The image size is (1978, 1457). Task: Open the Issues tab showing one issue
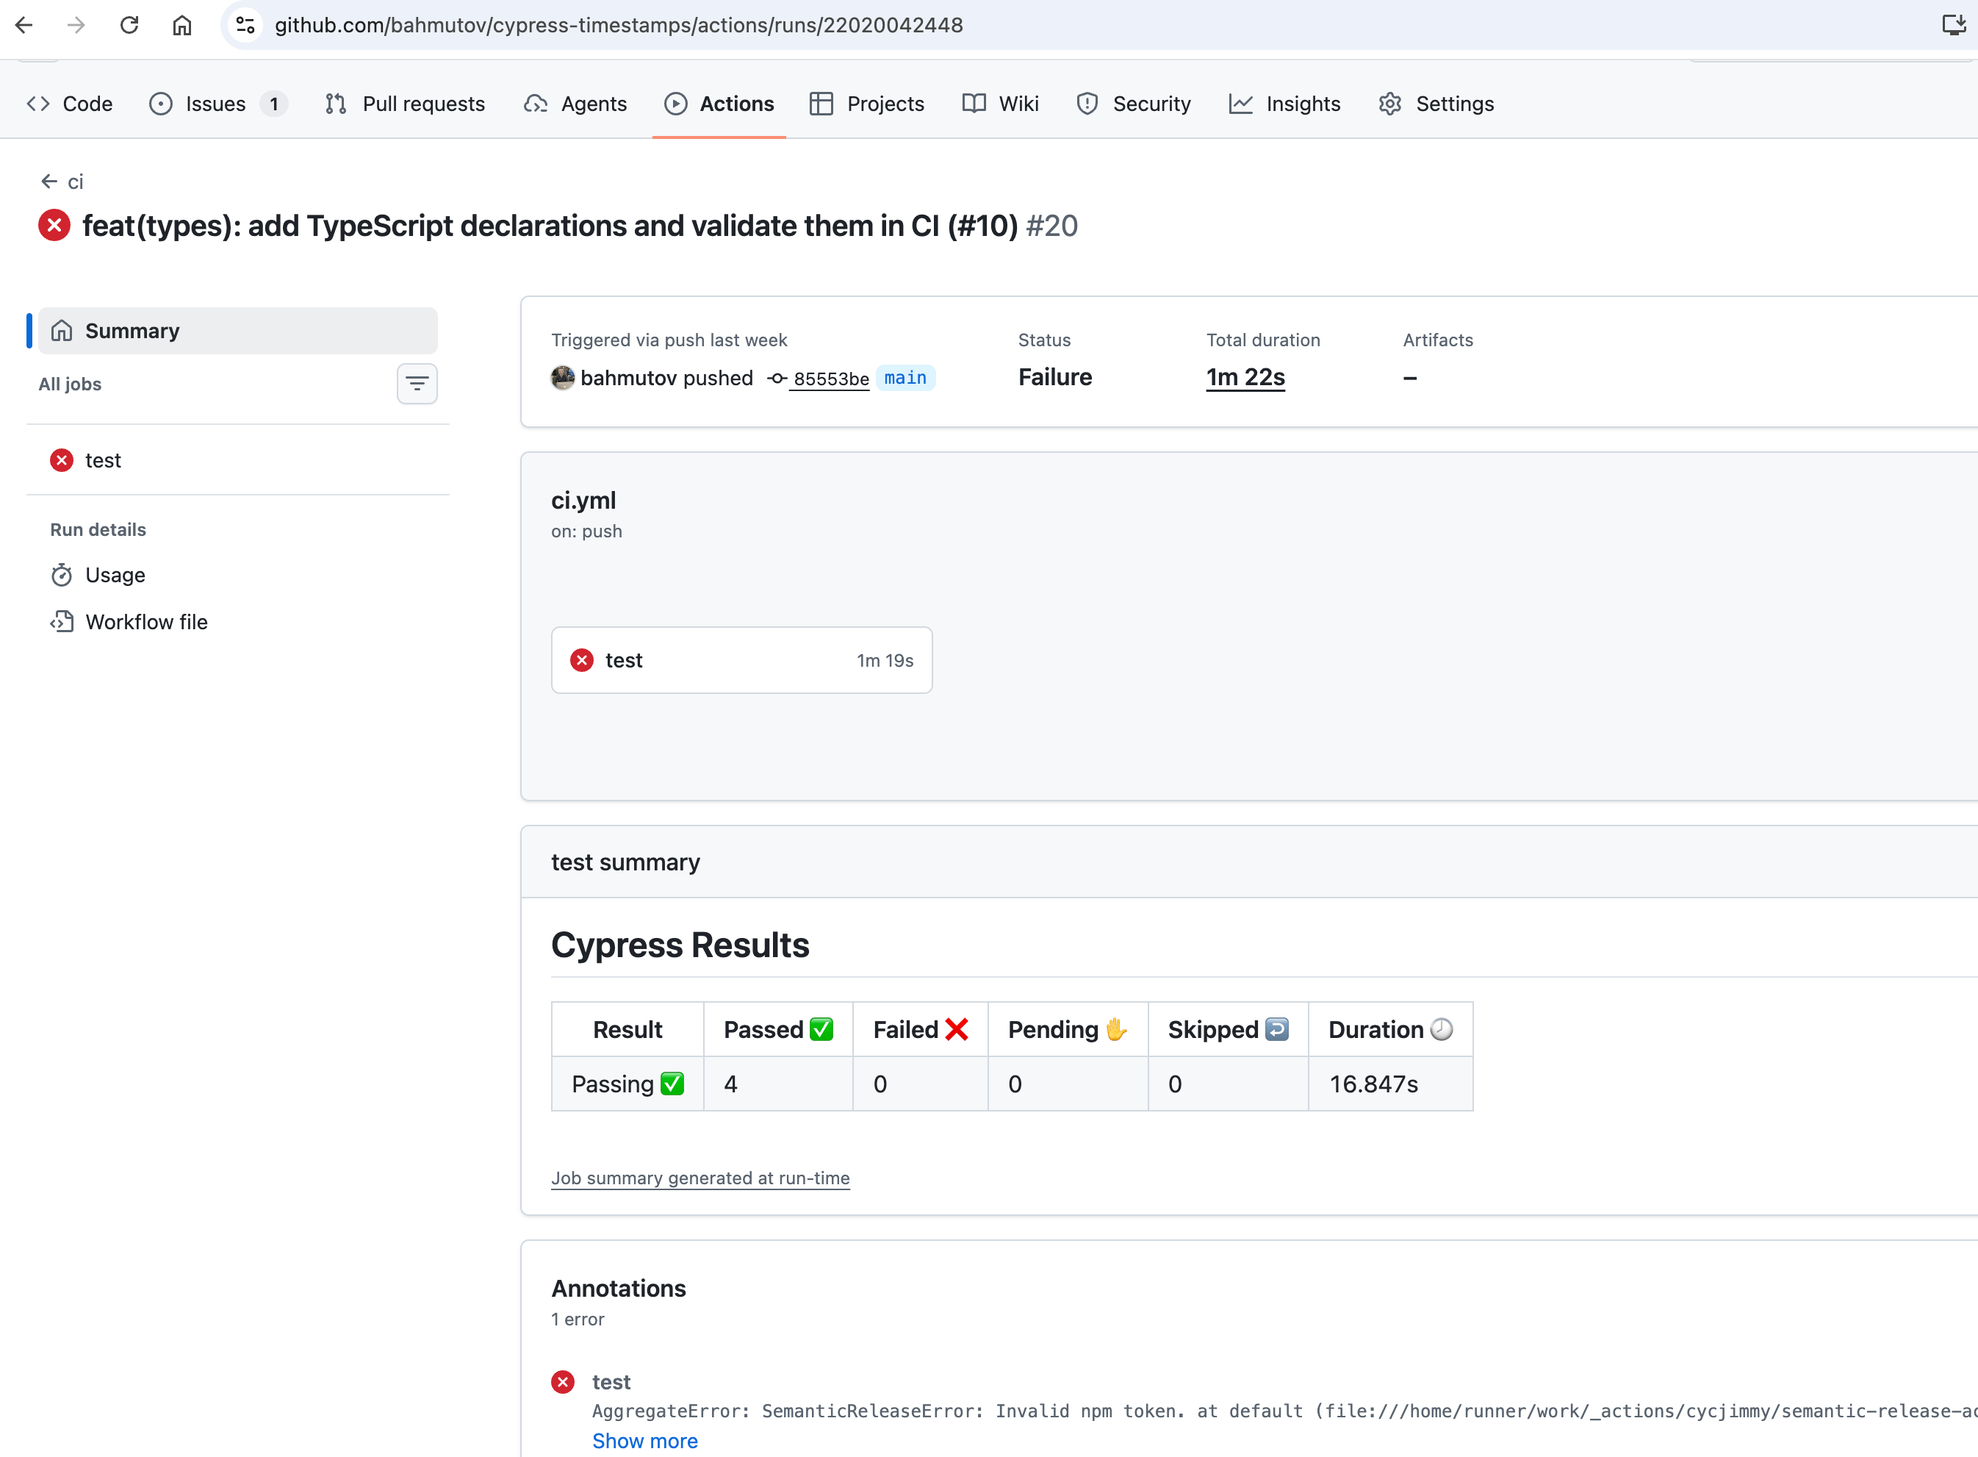point(215,103)
